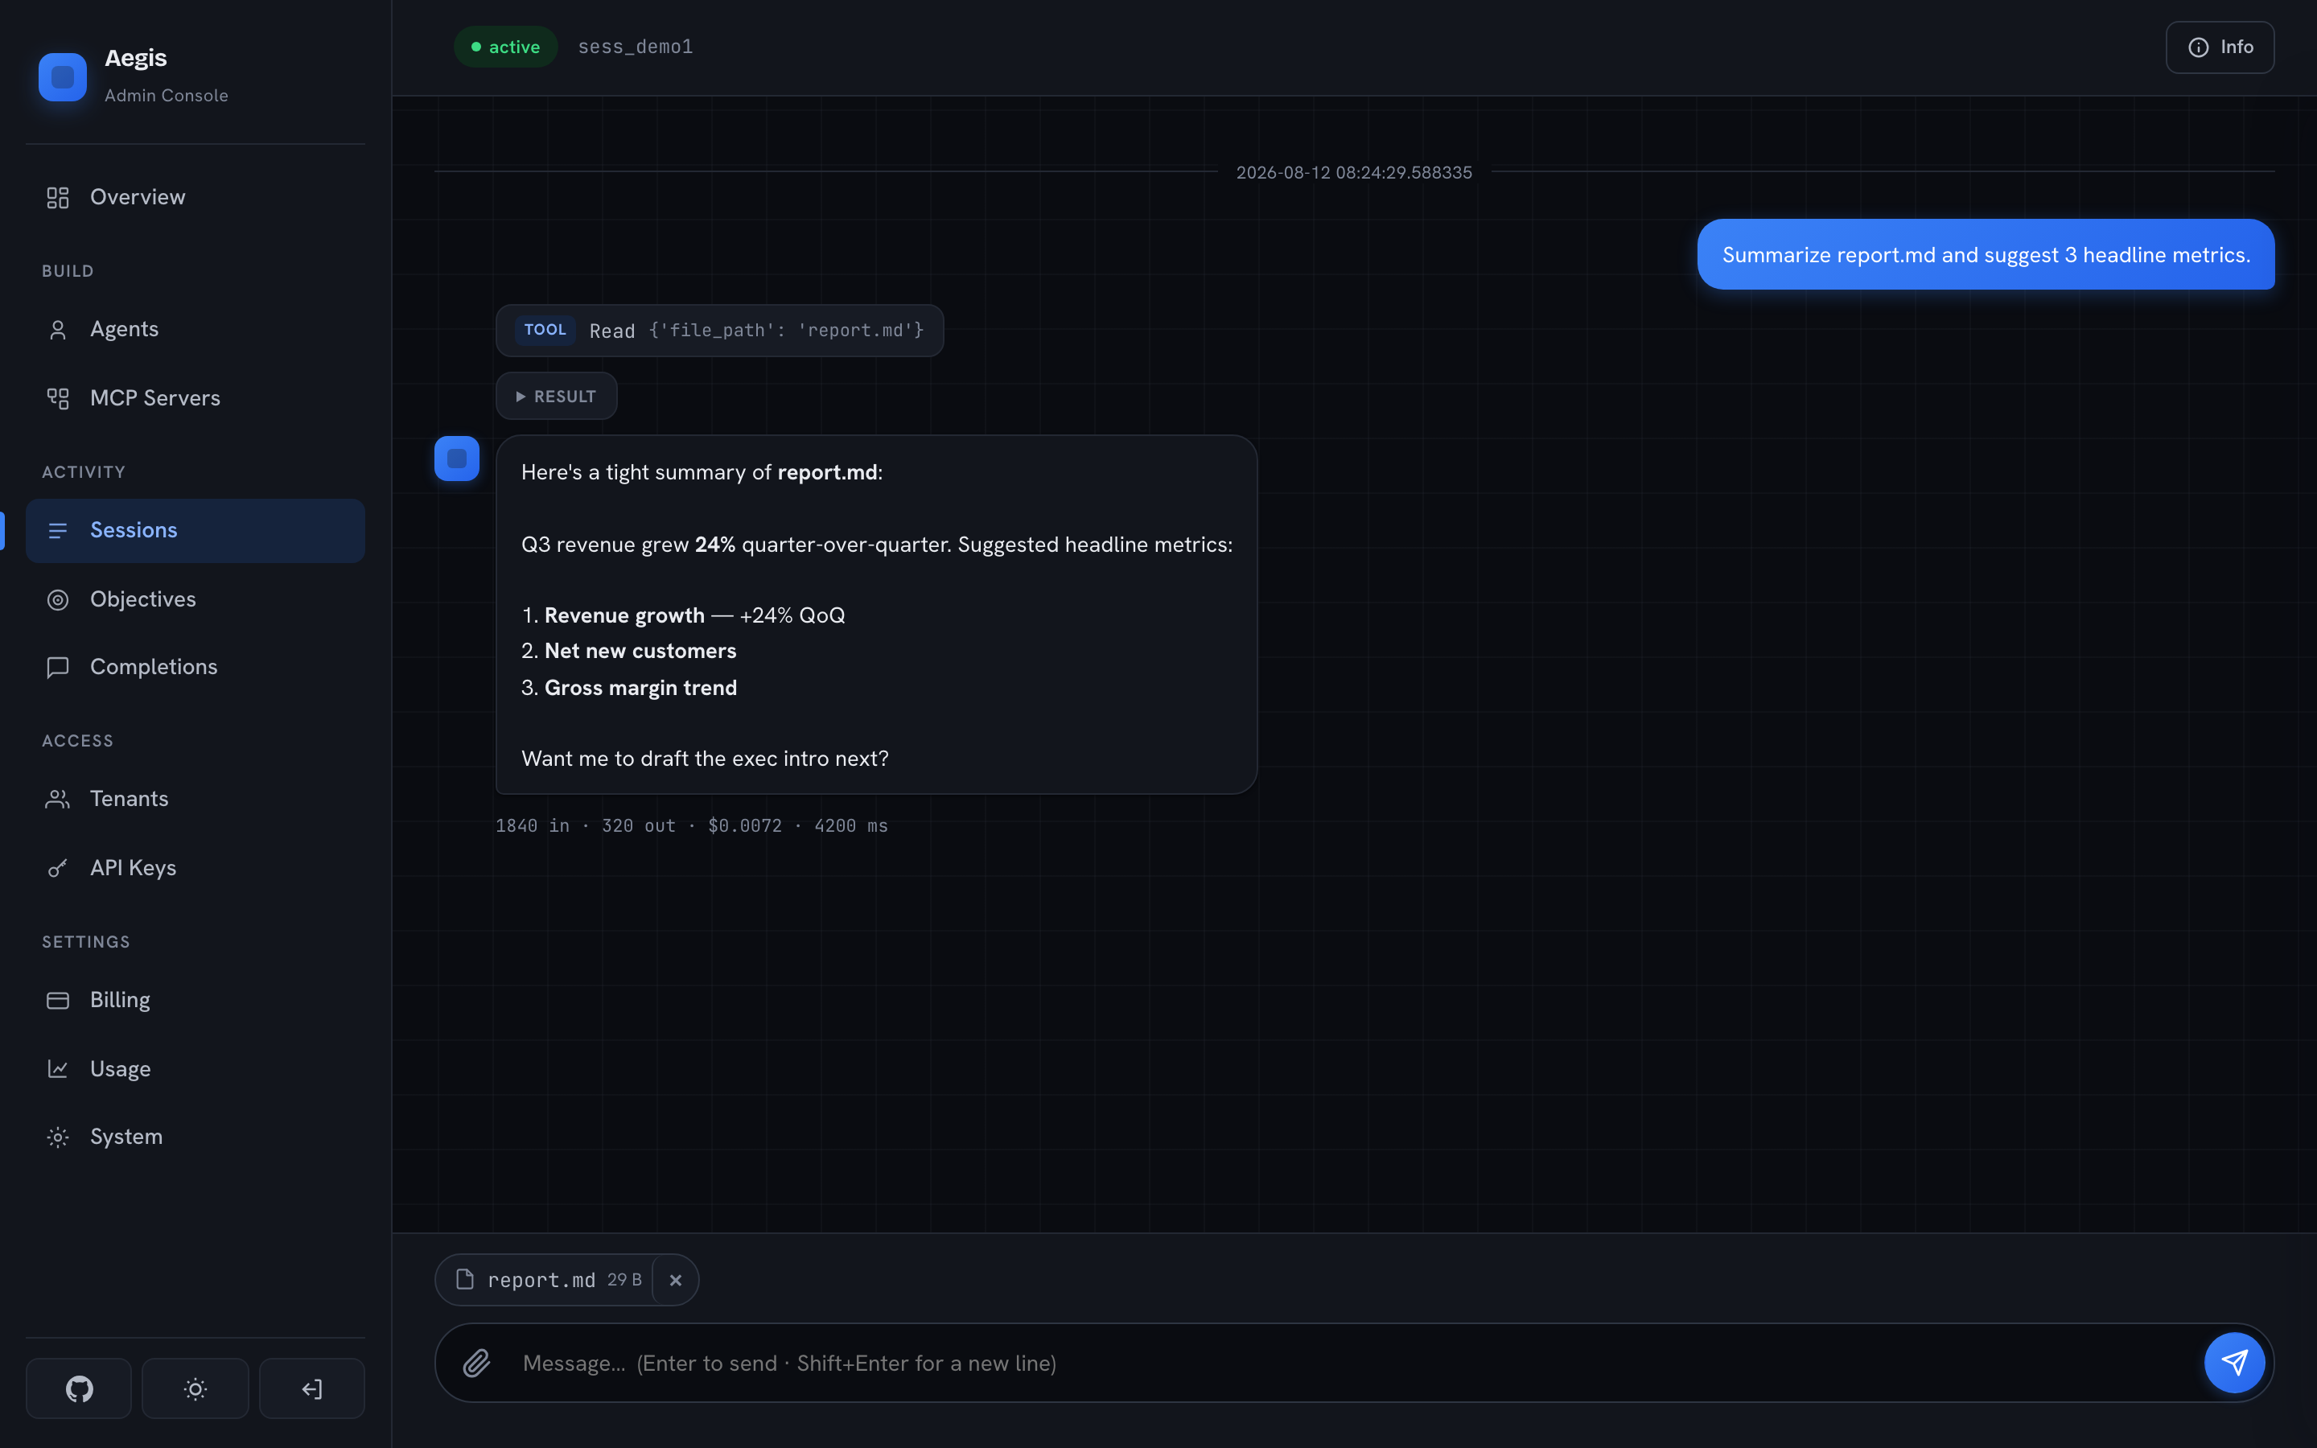Image resolution: width=2317 pixels, height=1448 pixels.
Task: Open API Keys page
Action: coord(195,869)
